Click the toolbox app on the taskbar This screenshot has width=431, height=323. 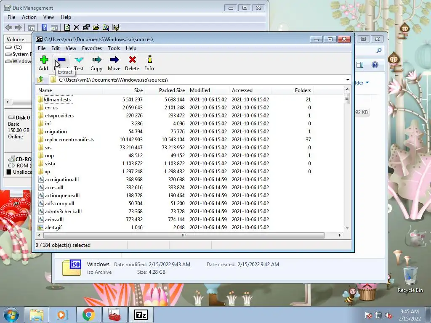(x=114, y=315)
